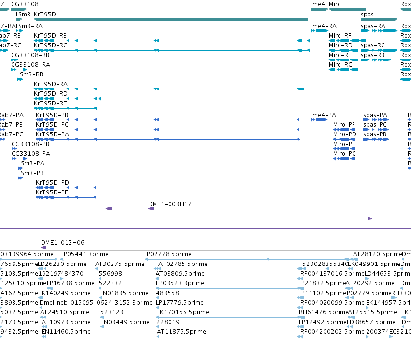The image size is (411, 339).
Task: Click EST LP17779.5prime
Action: click(180, 303)
